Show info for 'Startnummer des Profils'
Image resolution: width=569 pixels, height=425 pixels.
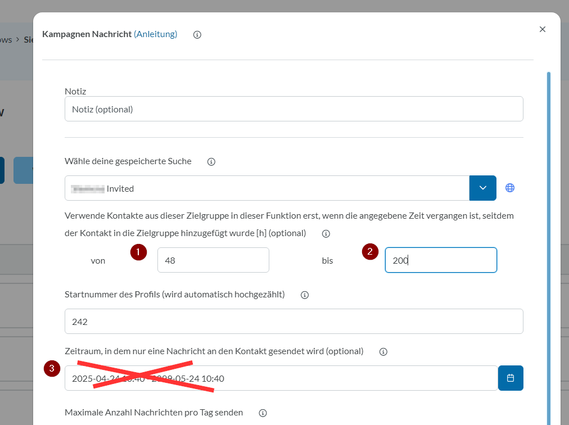pos(305,295)
